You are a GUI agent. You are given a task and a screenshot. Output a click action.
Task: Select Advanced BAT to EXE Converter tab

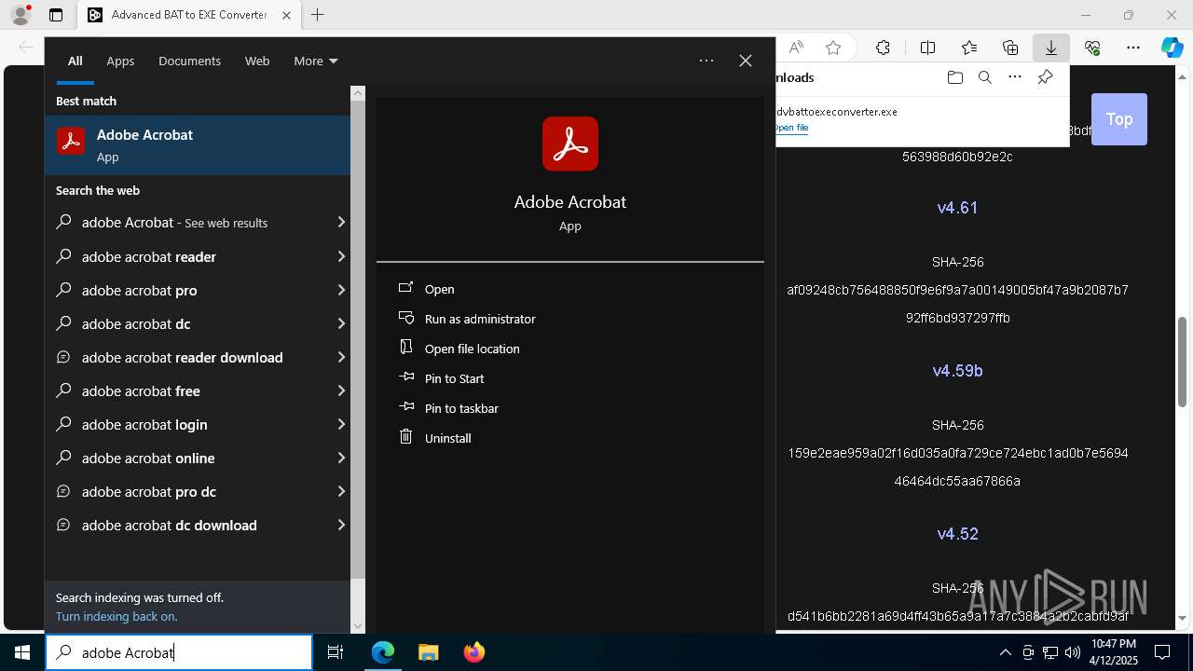pyautogui.click(x=189, y=15)
